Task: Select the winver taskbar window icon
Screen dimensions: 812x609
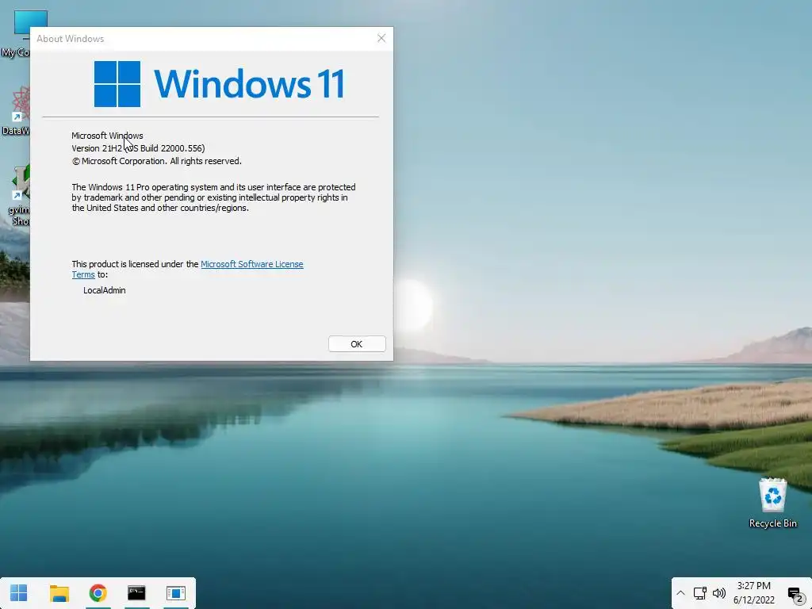Action: 176,593
